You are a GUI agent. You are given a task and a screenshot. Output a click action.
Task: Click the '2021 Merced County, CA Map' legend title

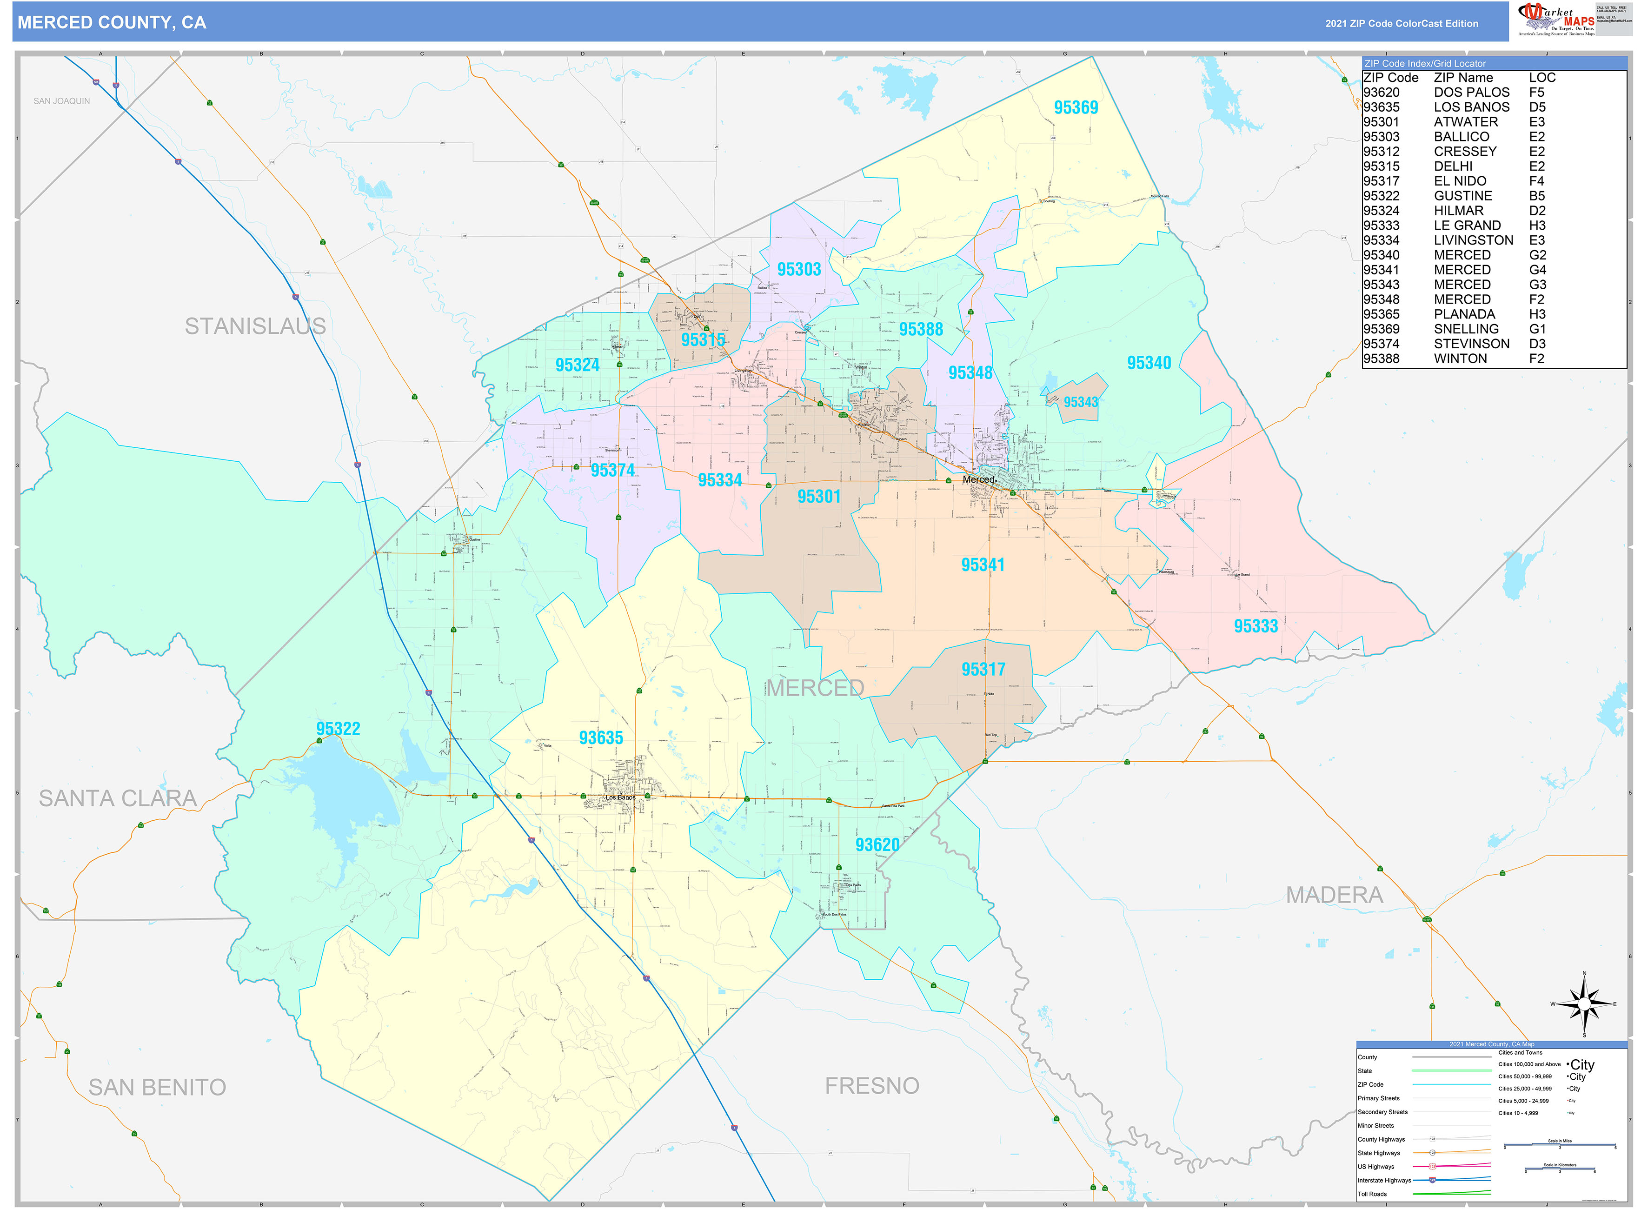(x=1492, y=1044)
